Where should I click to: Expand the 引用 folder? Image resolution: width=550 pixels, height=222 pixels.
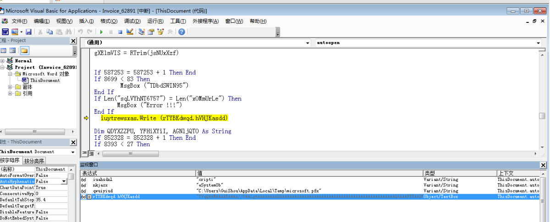click(x=11, y=93)
